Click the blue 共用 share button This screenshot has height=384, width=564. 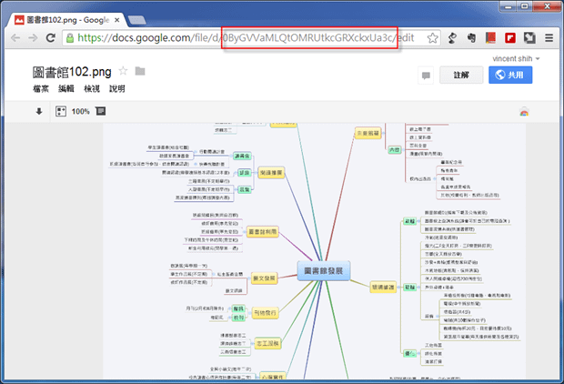(510, 75)
